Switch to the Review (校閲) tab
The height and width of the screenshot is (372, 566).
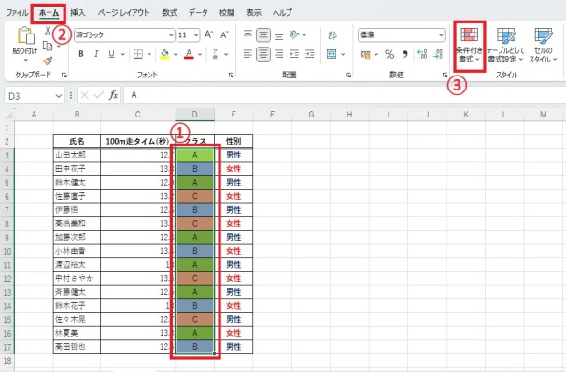[227, 13]
